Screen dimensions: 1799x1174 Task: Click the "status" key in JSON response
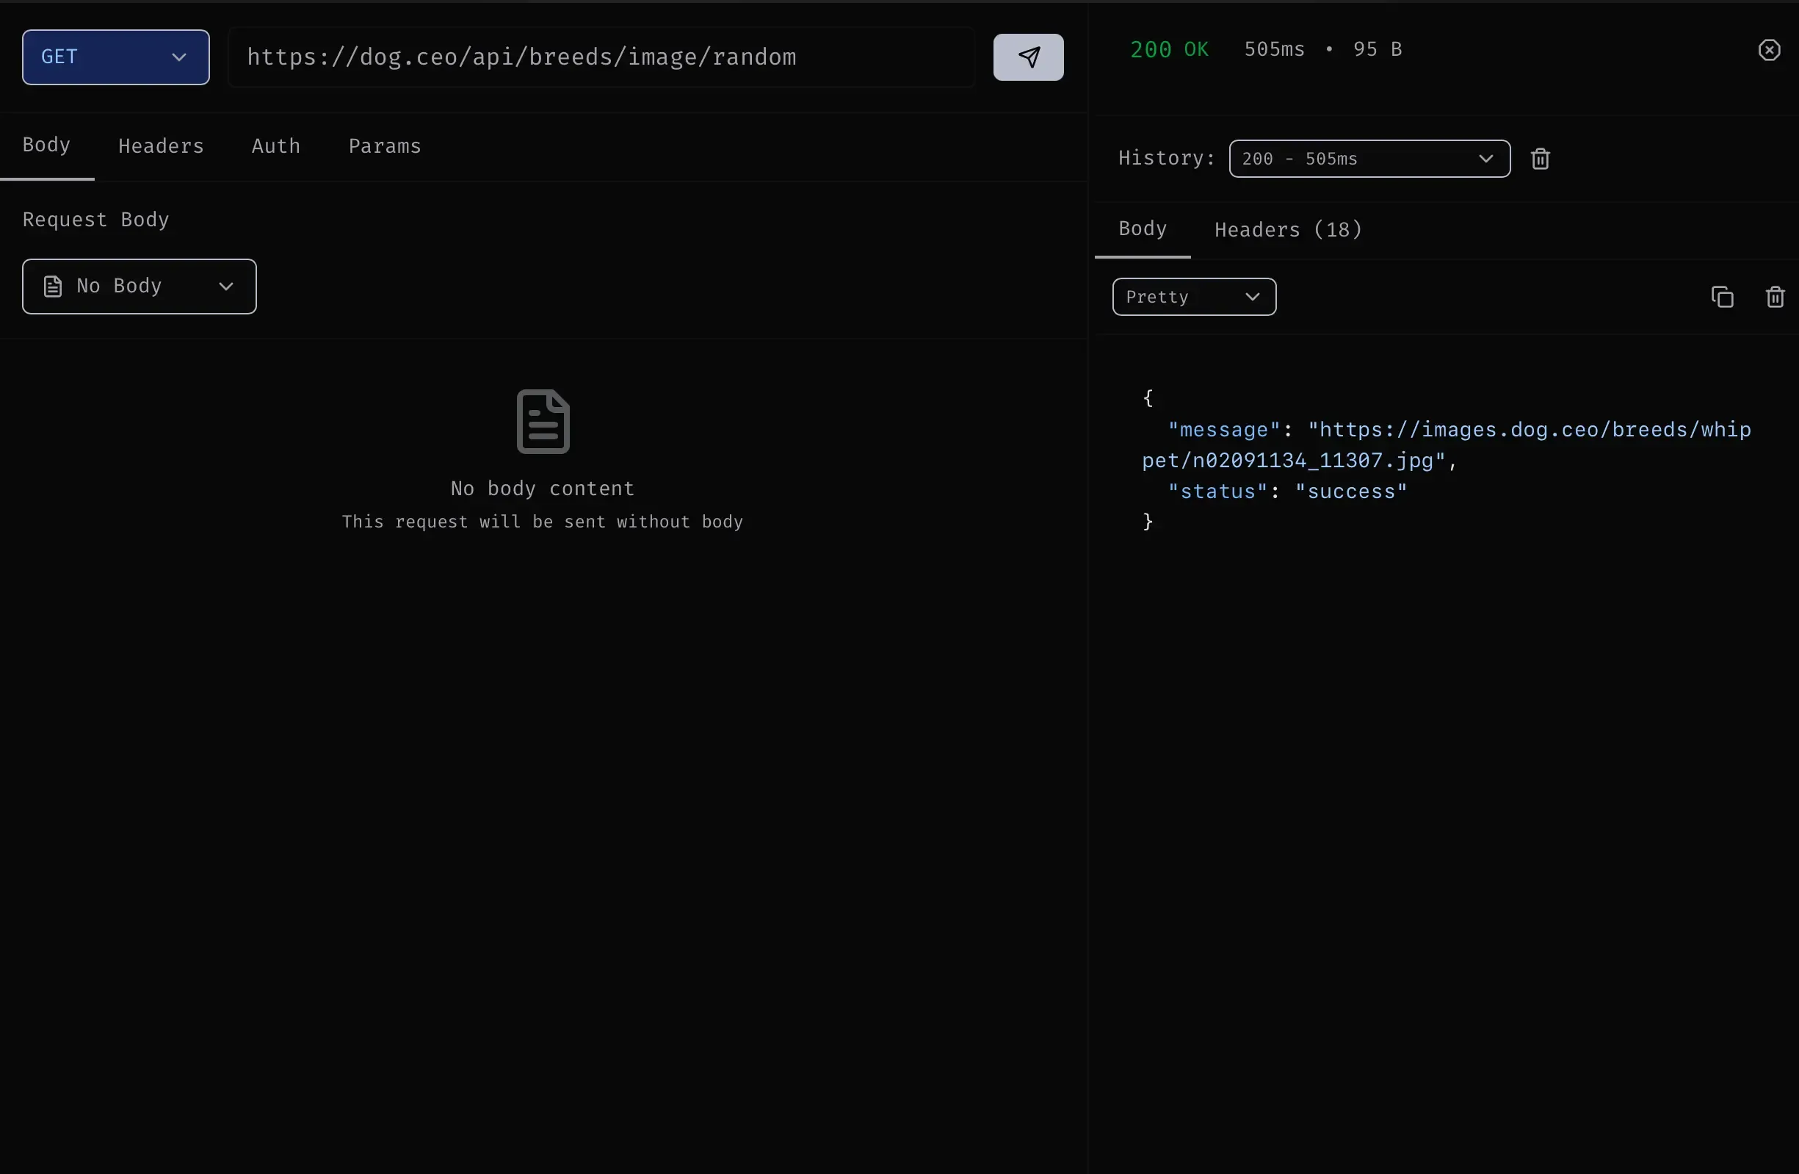click(x=1217, y=491)
